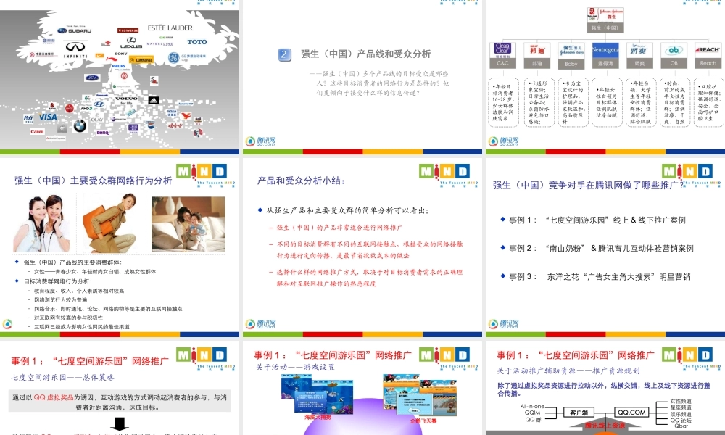This screenshot has height=435, width=725.
Task: Click 腾讯网 logo on the section 2 title slide
Action: (261, 141)
